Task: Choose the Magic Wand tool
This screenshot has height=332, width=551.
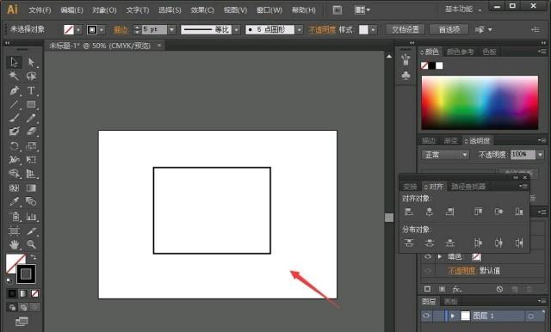Action: 14,76
